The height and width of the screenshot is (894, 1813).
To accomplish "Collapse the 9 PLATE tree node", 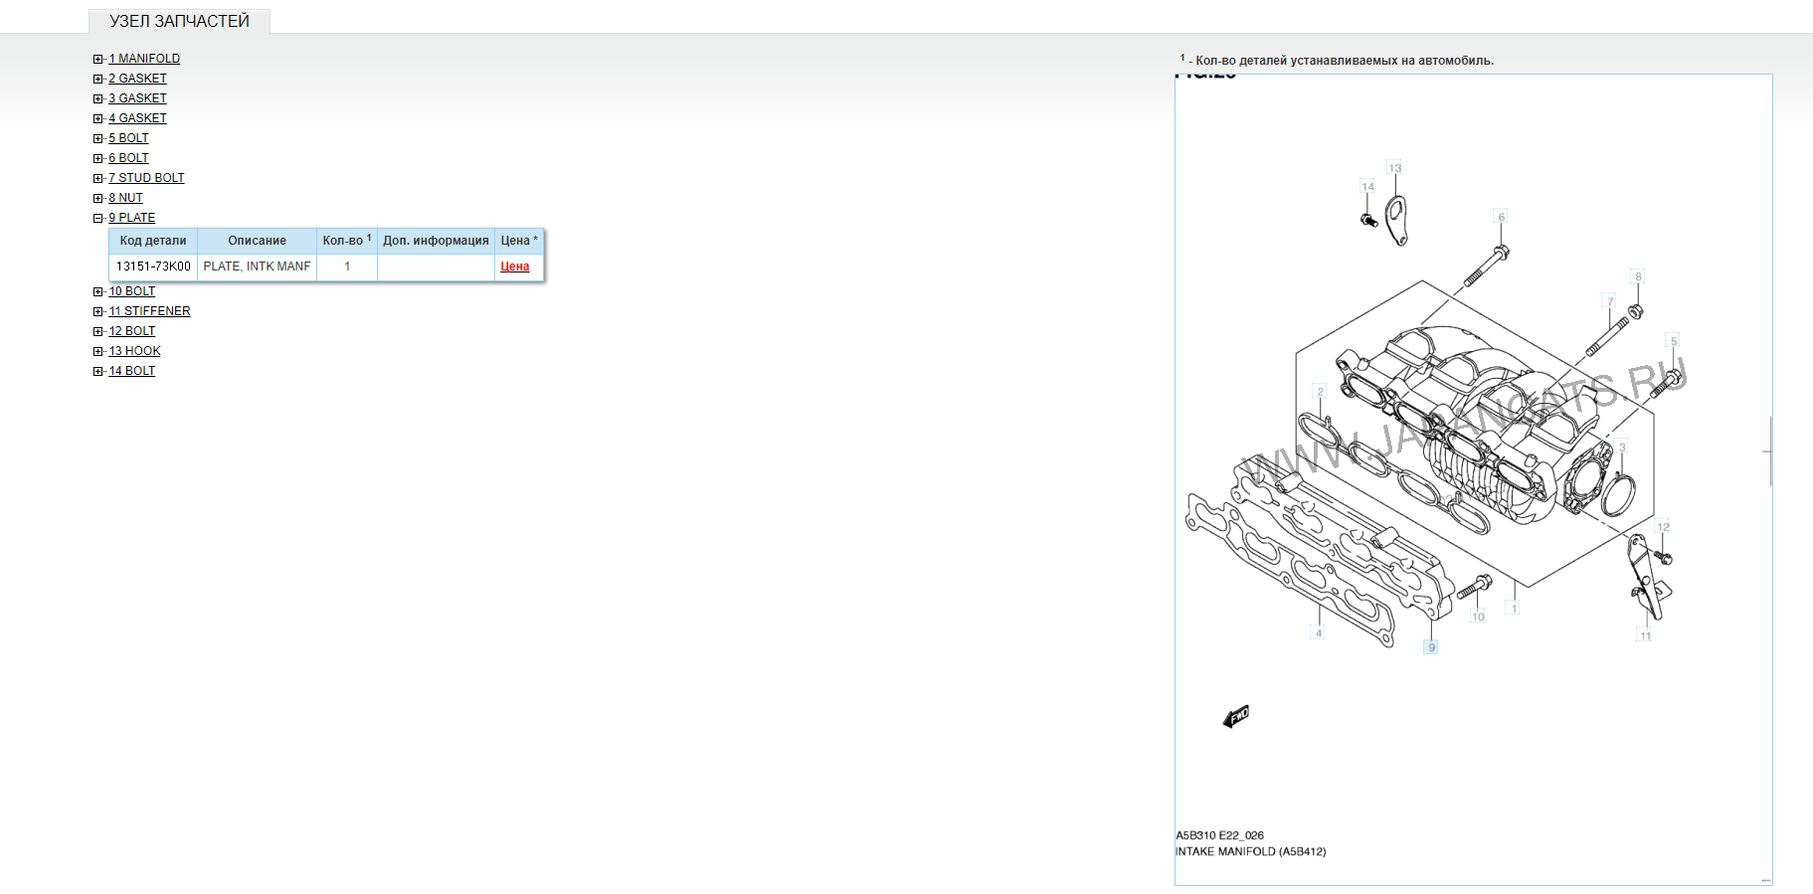I will [98, 218].
